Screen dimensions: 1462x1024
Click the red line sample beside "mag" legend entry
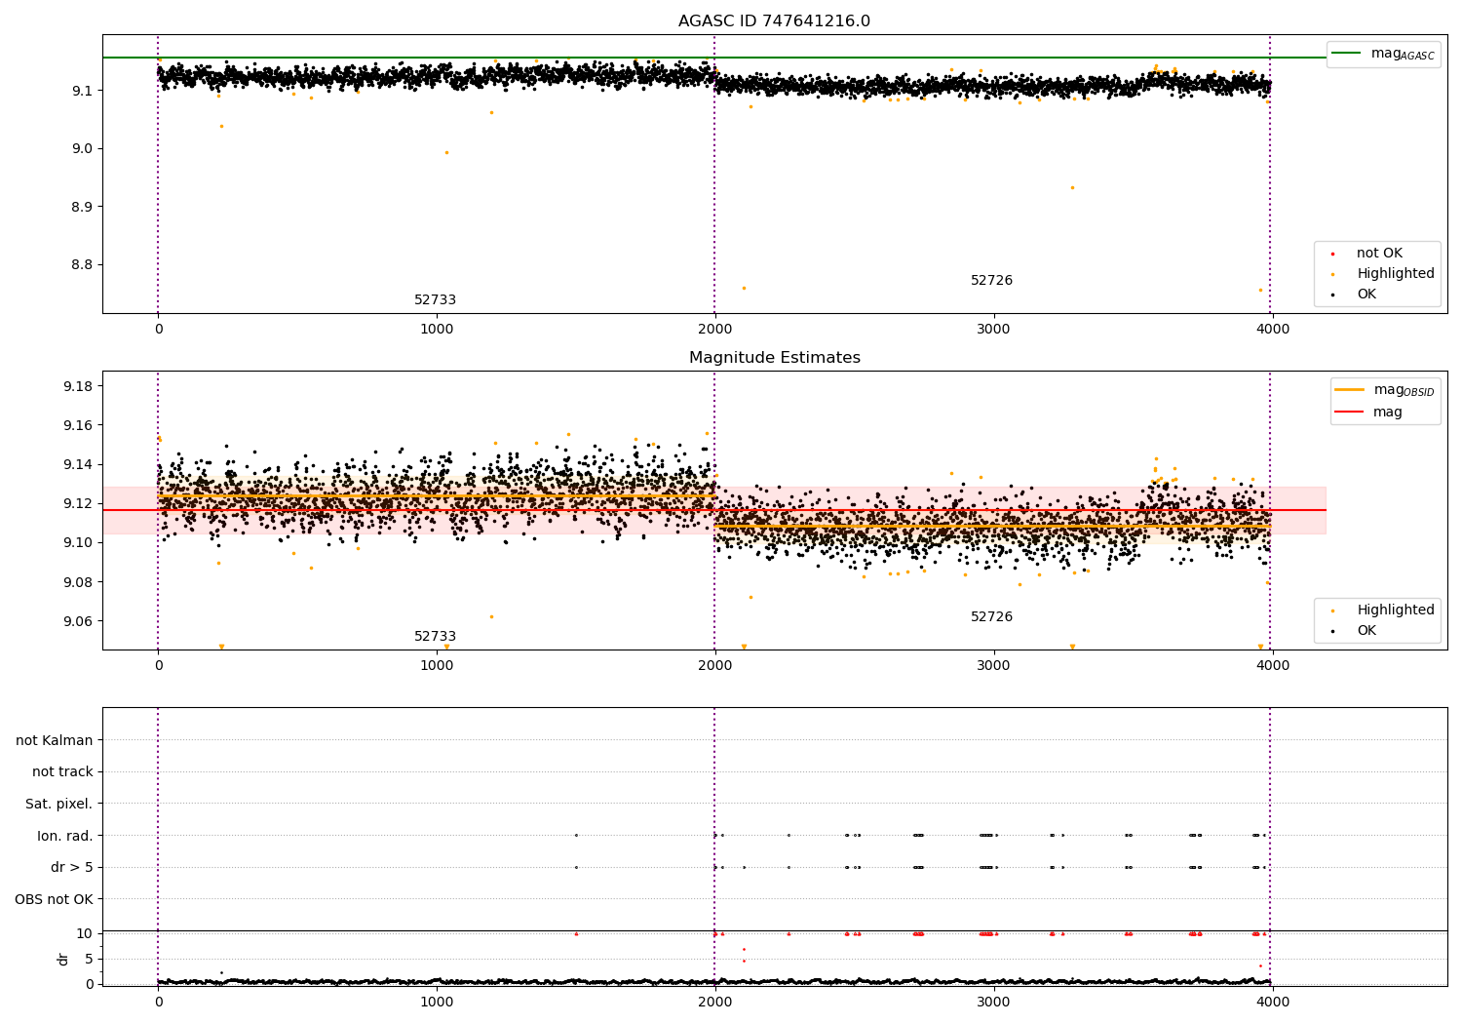pyautogui.click(x=1350, y=412)
